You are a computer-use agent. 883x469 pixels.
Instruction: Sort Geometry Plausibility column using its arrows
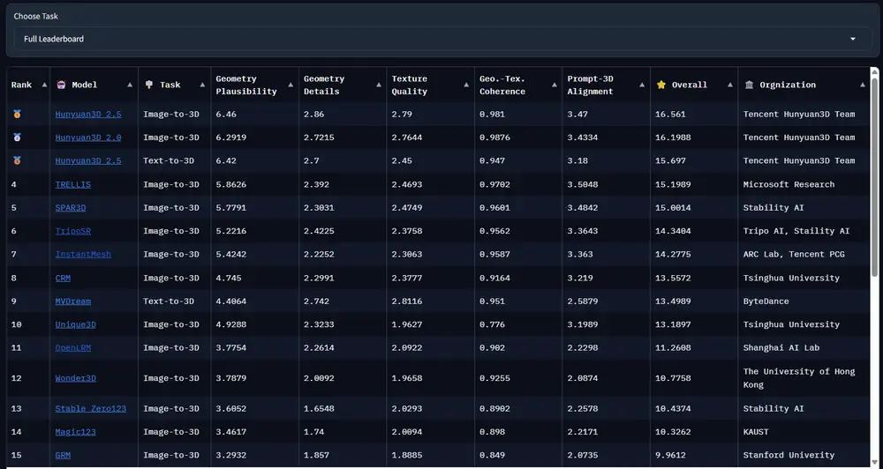[x=290, y=86]
